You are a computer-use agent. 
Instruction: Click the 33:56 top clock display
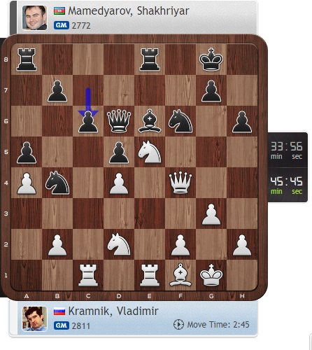pos(287,150)
